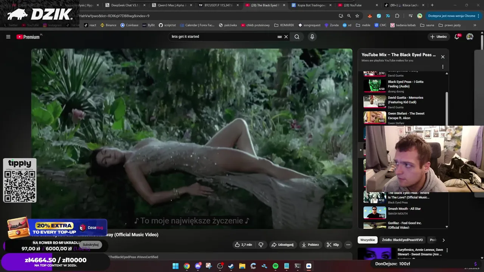Image resolution: width=484 pixels, height=272 pixels.
Task: Open the Binance bookmark
Action: click(x=108, y=25)
